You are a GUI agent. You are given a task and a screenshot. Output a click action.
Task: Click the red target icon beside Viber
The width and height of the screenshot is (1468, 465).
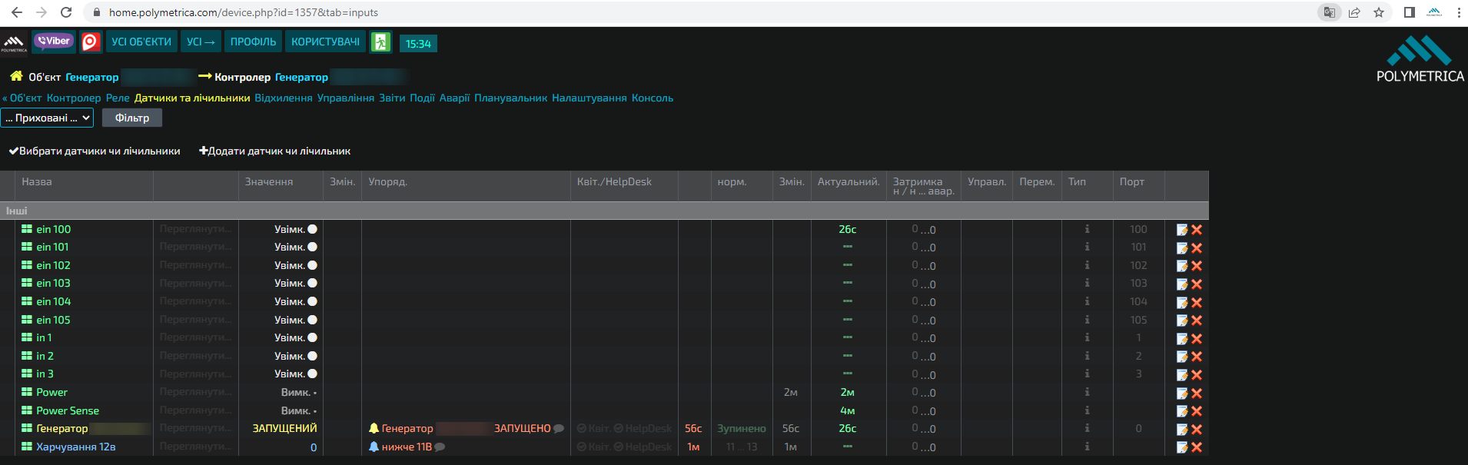91,42
